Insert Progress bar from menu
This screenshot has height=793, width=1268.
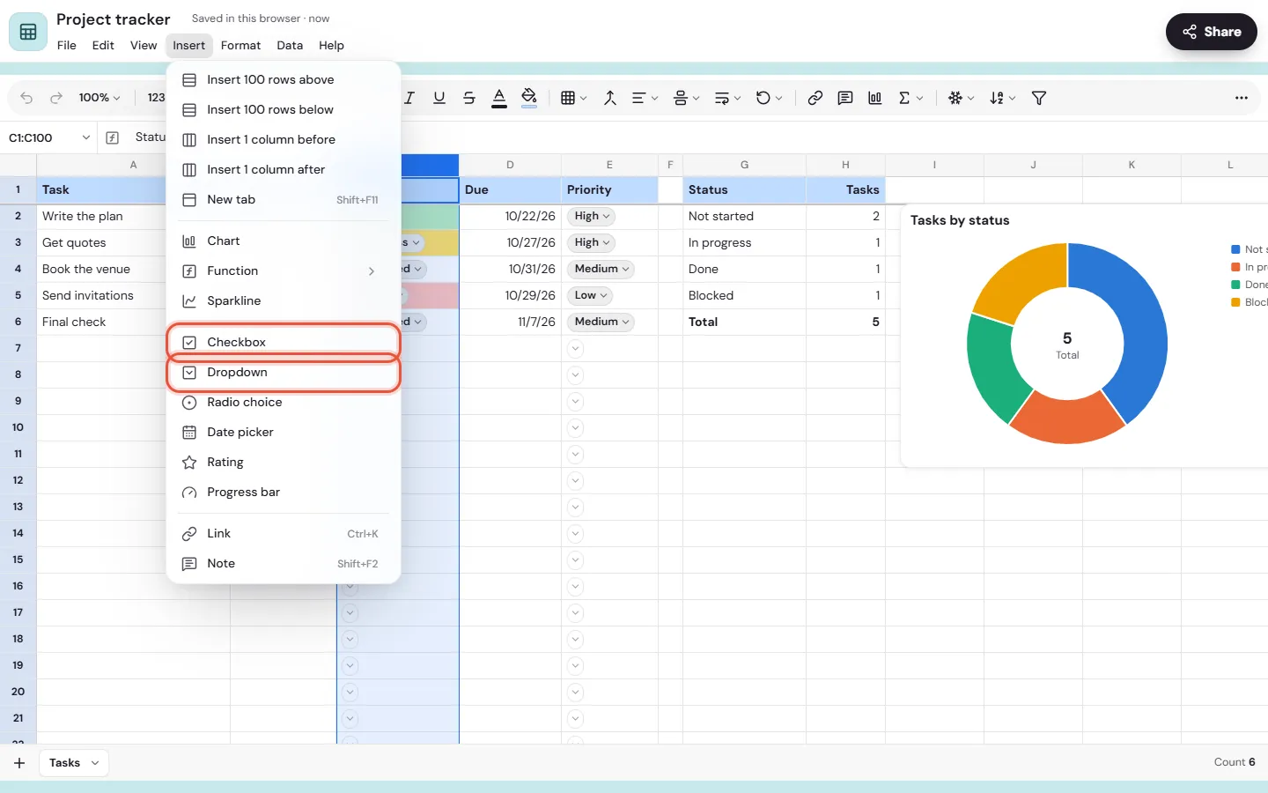click(x=284, y=492)
